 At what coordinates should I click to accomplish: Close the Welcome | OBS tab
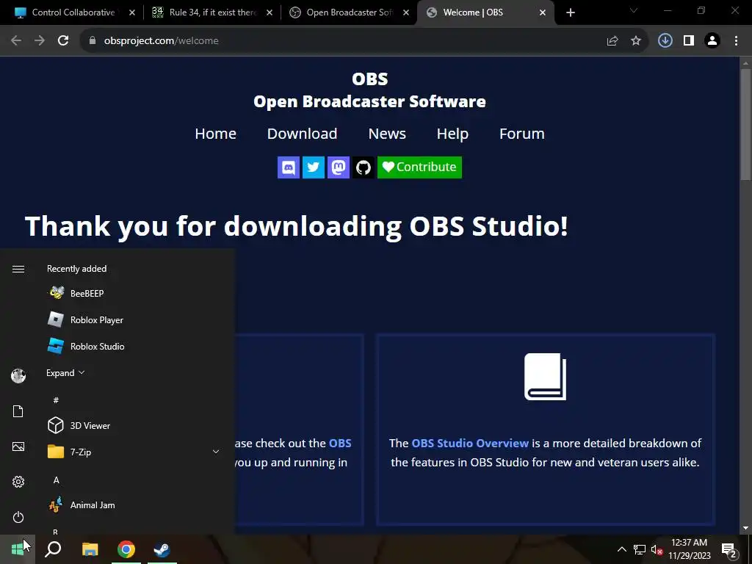(x=543, y=12)
